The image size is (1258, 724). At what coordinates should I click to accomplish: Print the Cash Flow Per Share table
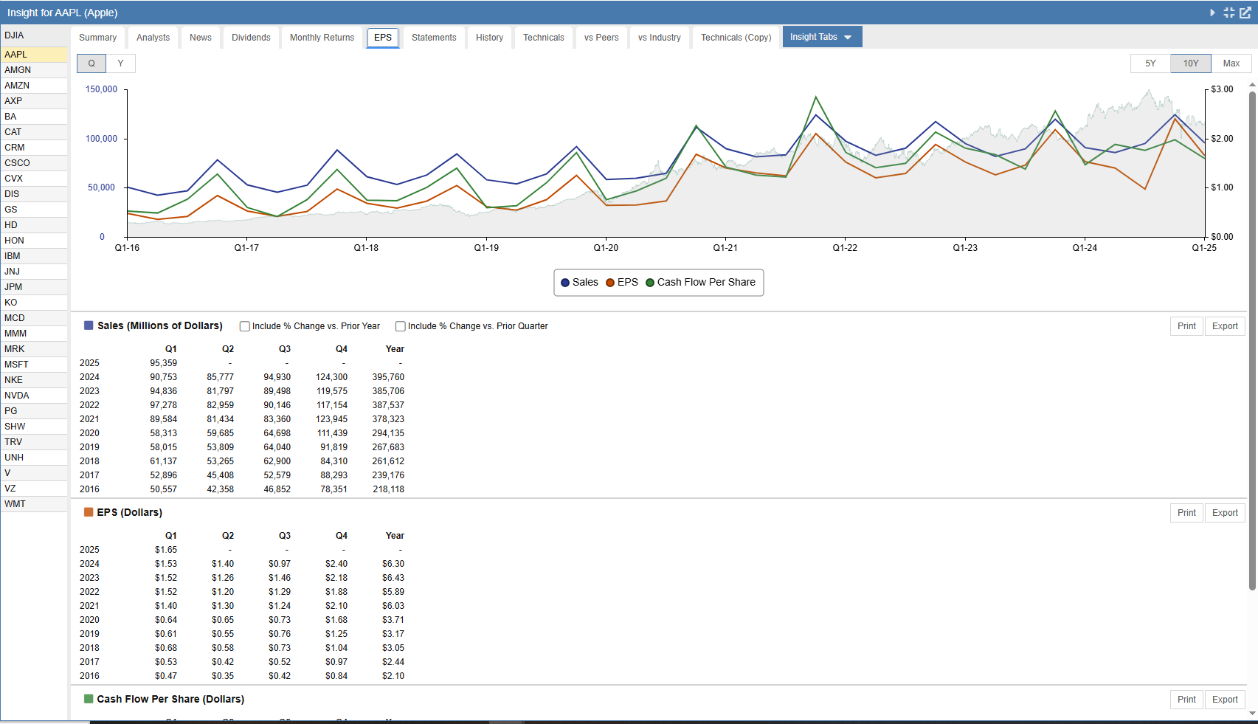tap(1186, 700)
